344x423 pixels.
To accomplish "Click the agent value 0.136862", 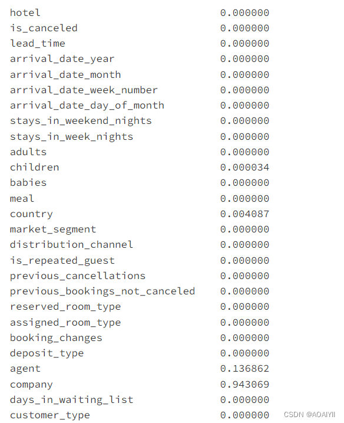I will coord(244,369).
